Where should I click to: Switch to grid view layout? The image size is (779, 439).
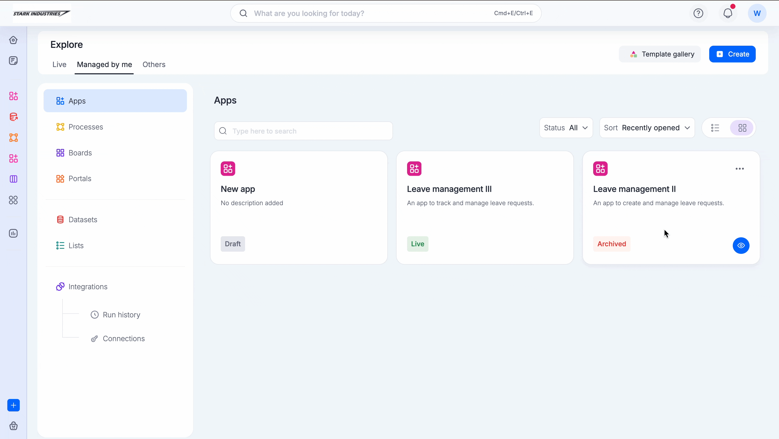pos(742,128)
